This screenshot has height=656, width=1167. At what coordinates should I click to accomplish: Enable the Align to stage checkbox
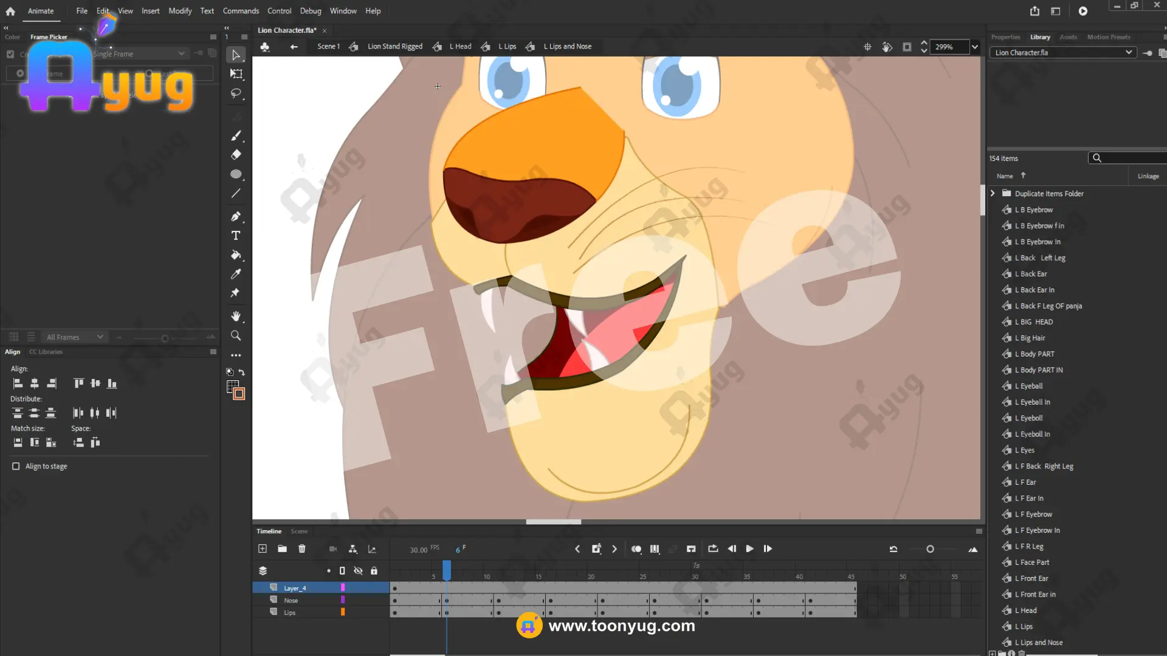[x=16, y=466]
